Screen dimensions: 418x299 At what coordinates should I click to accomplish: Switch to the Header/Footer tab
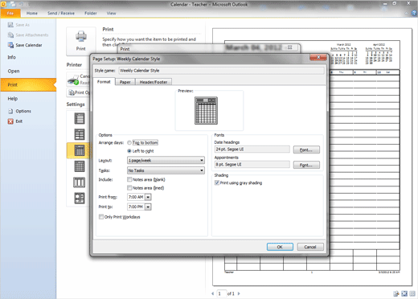coord(154,82)
